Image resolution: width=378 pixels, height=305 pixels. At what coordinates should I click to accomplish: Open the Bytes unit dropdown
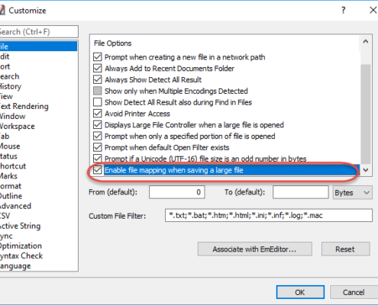[x=352, y=192]
